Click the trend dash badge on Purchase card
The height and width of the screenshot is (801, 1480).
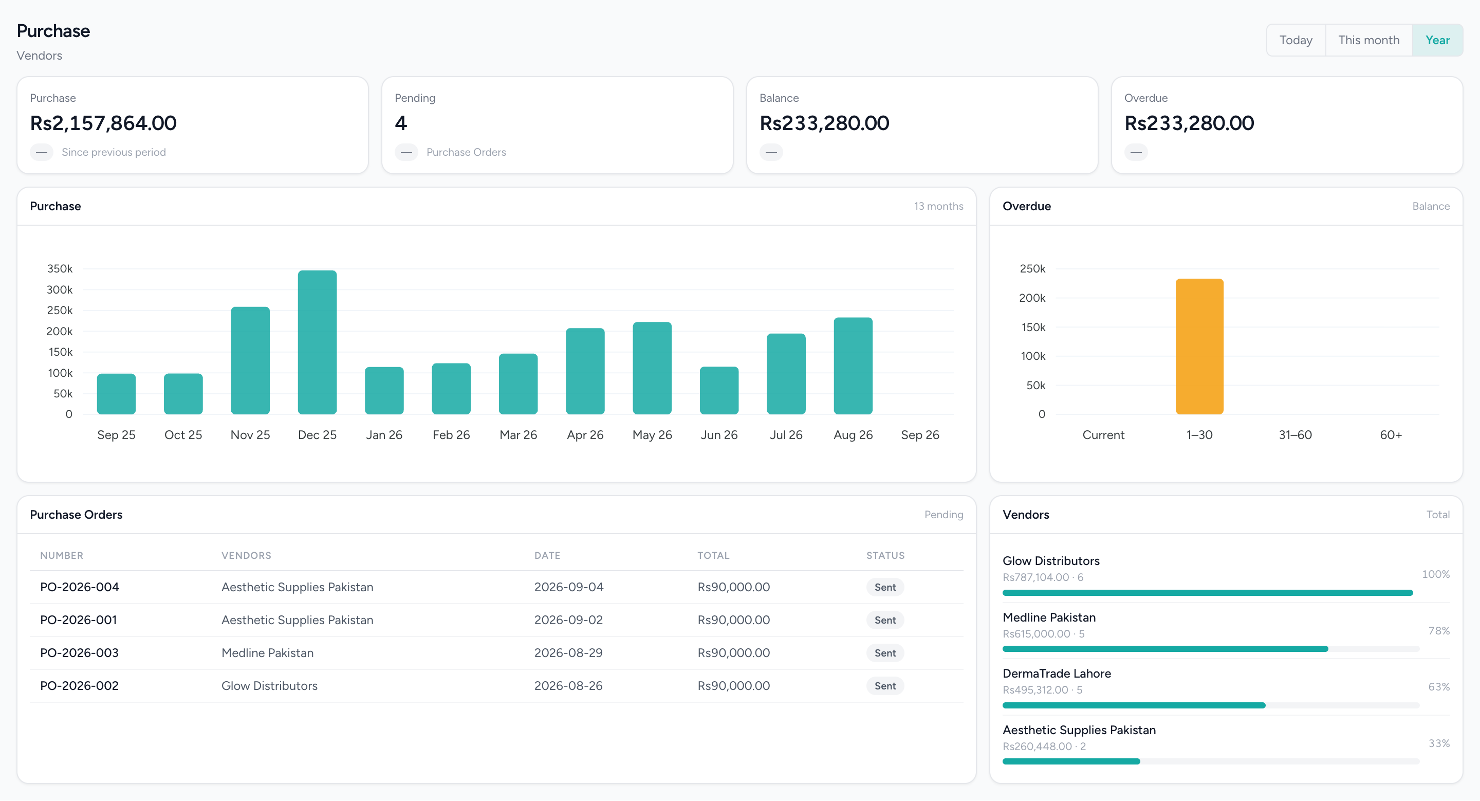[41, 152]
